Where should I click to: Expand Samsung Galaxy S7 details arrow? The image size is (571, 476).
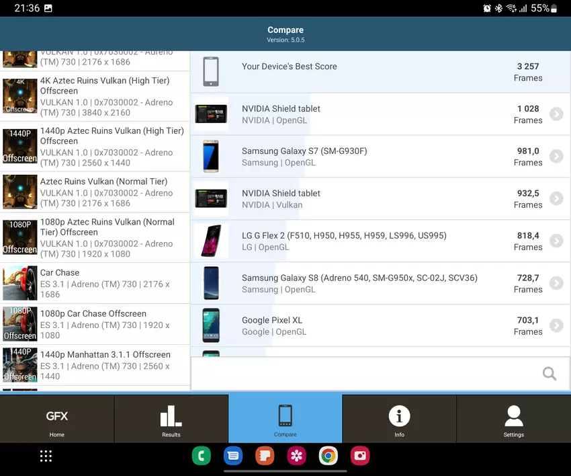[556, 157]
